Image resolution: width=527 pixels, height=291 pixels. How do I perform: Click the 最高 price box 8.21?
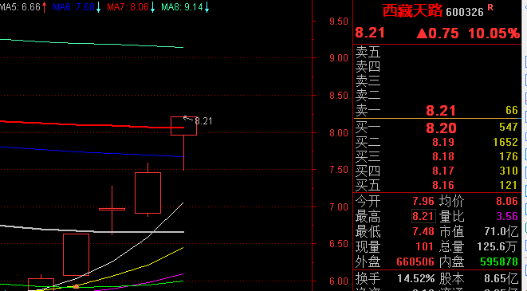coord(423,216)
